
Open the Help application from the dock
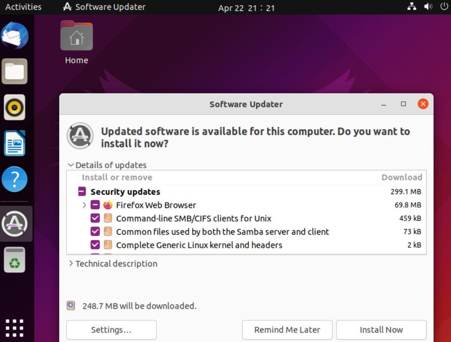click(15, 179)
